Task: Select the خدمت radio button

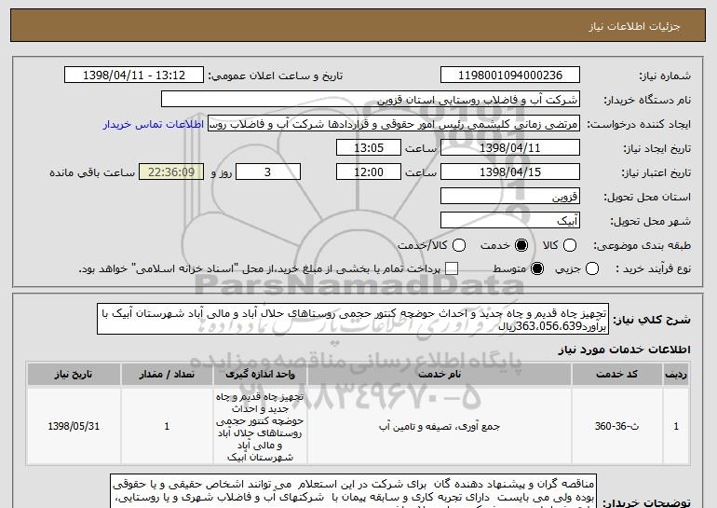Action: click(x=521, y=245)
